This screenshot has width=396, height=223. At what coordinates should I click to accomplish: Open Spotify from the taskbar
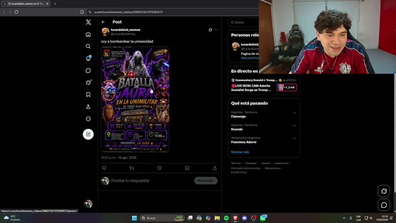tap(226, 218)
